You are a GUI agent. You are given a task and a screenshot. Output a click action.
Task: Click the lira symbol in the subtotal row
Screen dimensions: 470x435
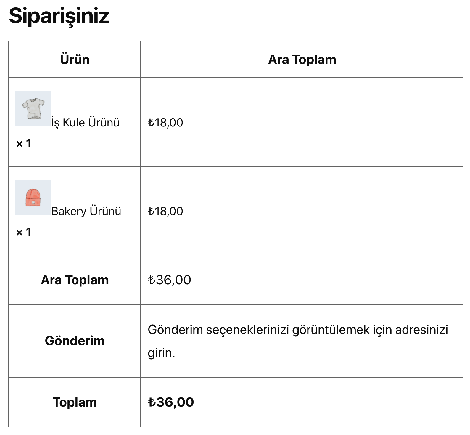pyautogui.click(x=152, y=280)
